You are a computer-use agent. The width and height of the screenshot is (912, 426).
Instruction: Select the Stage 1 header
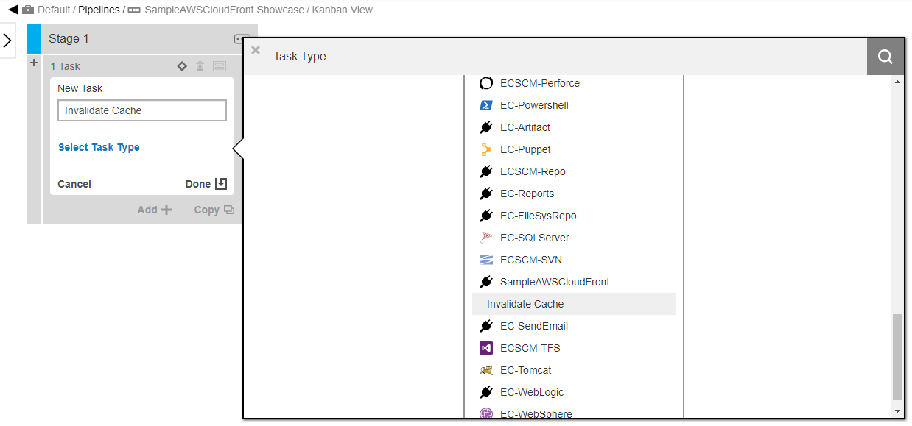[x=69, y=39]
